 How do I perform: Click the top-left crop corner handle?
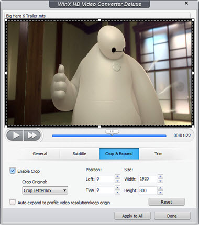coord(6,20)
